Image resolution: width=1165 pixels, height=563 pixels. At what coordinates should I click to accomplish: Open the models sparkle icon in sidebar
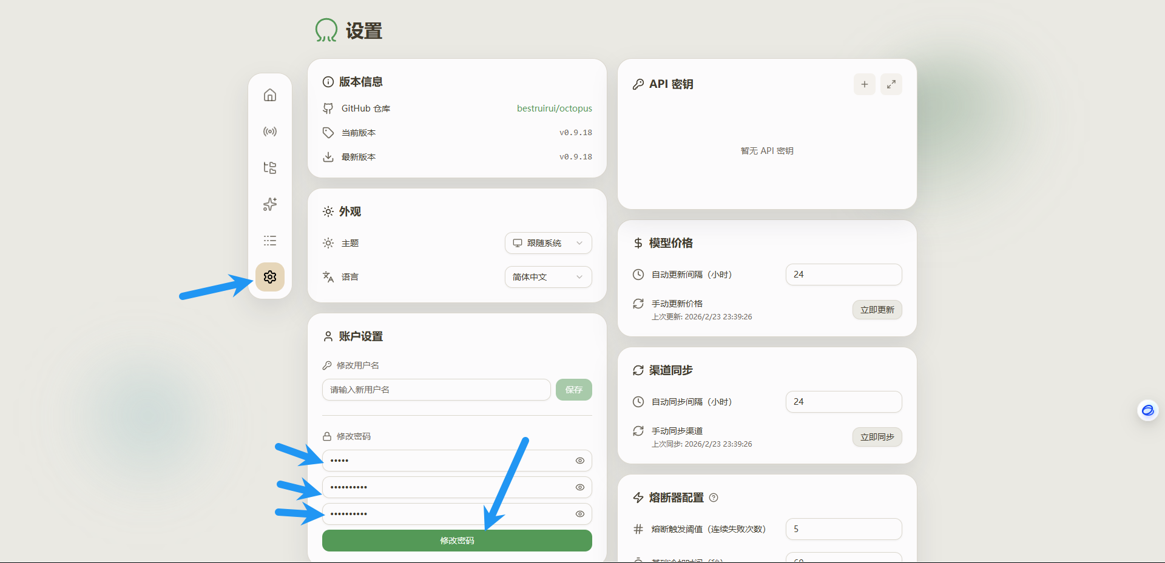coord(270,204)
